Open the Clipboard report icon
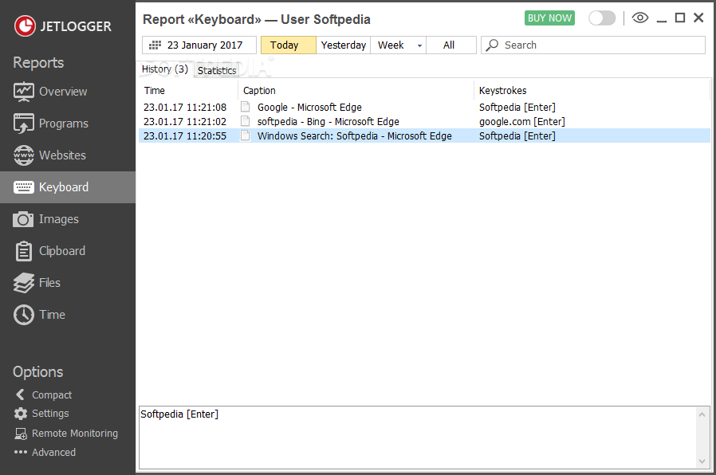Image resolution: width=716 pixels, height=475 pixels. 23,251
